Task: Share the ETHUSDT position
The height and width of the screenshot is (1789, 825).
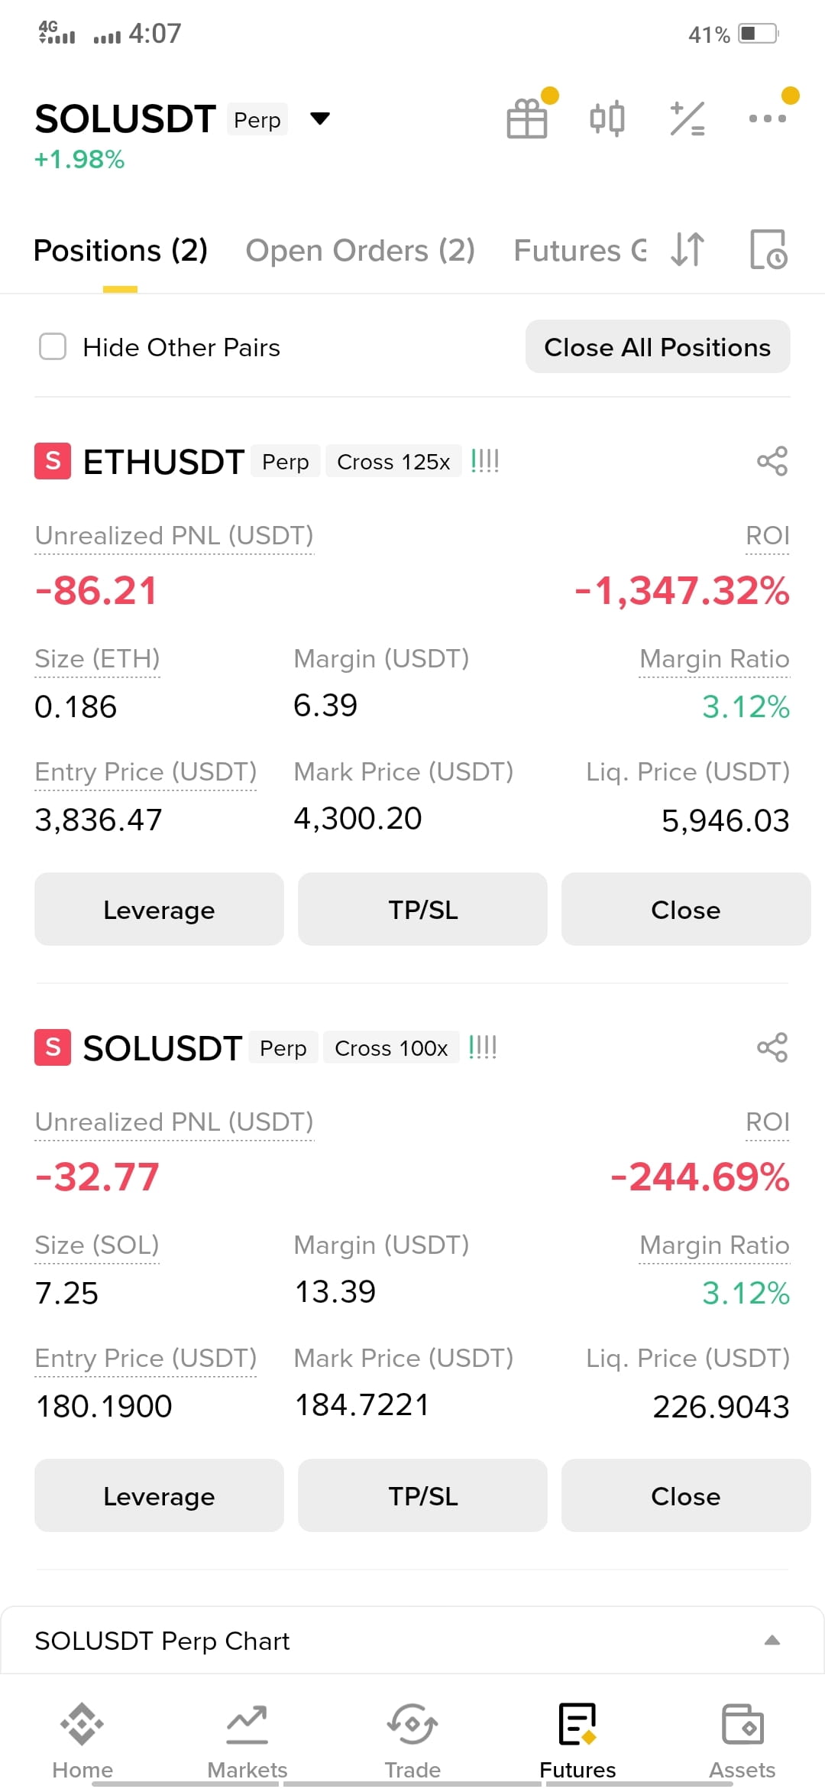Action: [772, 461]
